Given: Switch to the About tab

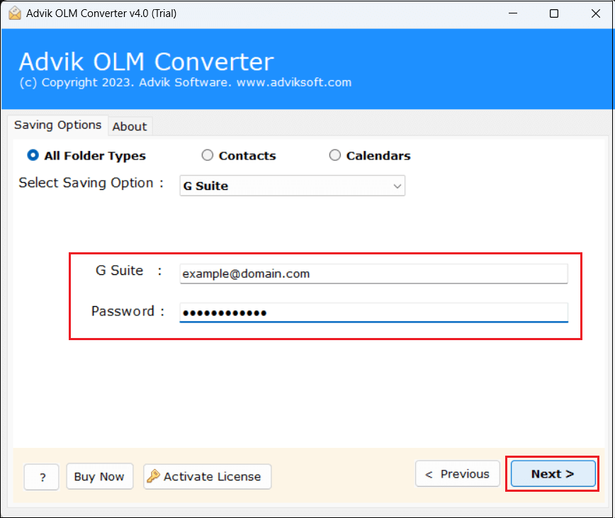Looking at the screenshot, I should point(130,126).
